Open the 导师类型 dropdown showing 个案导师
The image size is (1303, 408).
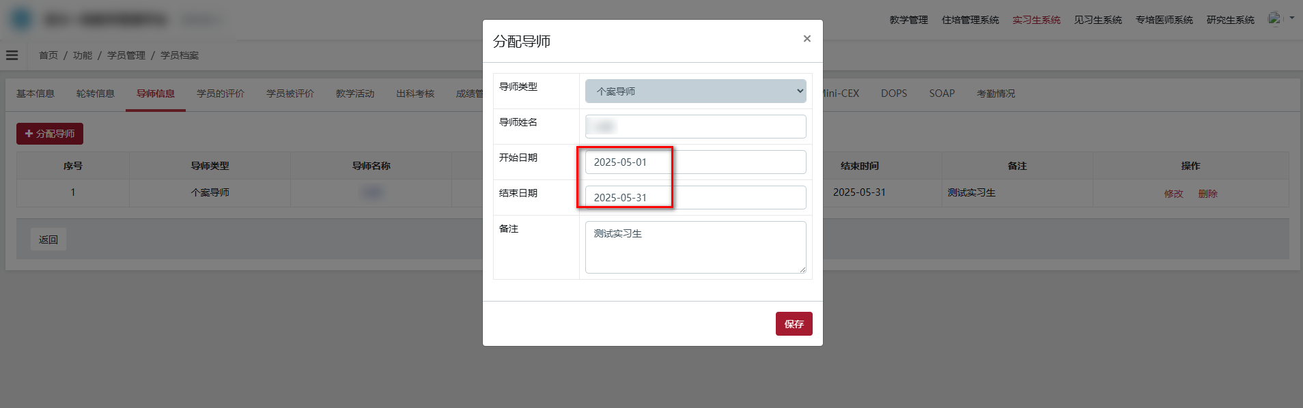coord(695,91)
